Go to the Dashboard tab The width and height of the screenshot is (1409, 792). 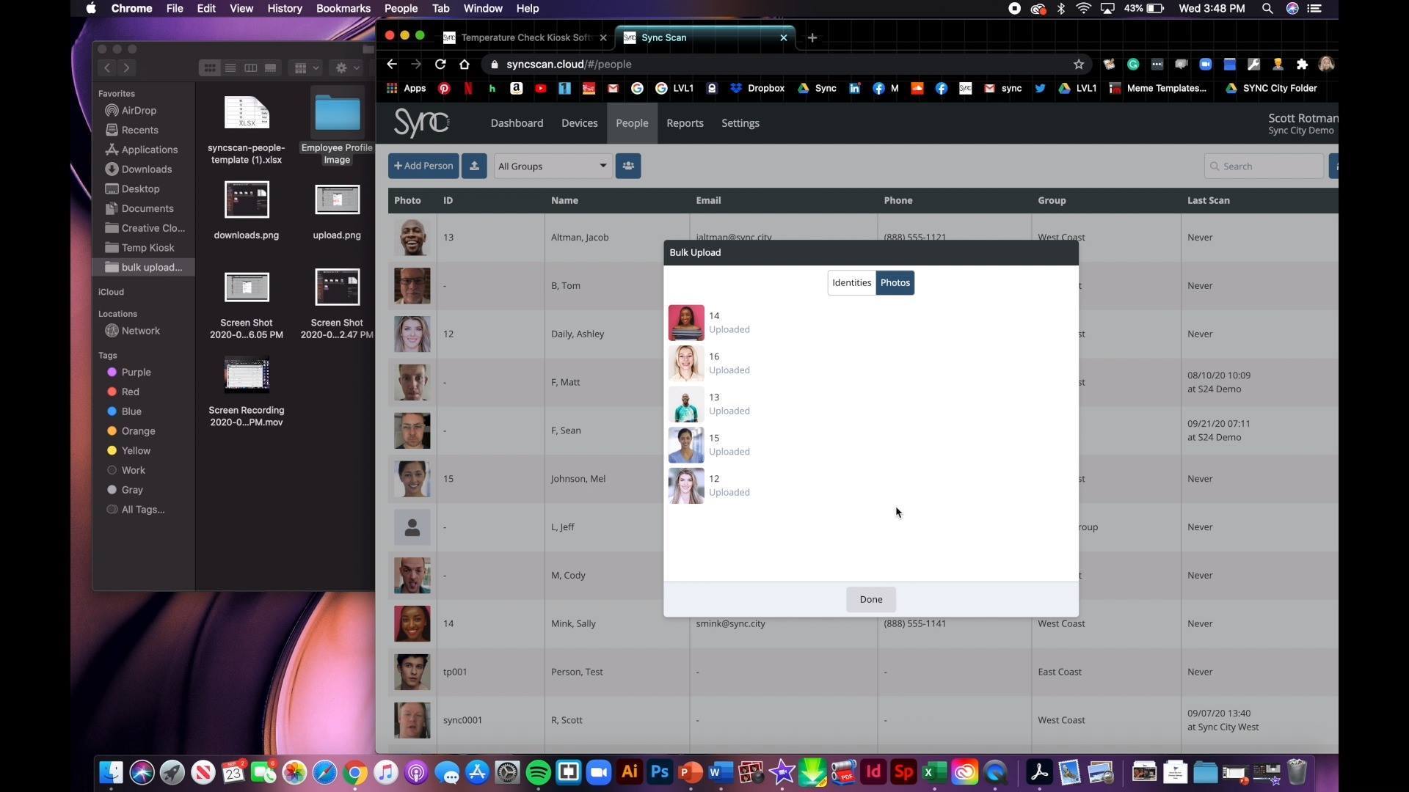pyautogui.click(x=517, y=123)
